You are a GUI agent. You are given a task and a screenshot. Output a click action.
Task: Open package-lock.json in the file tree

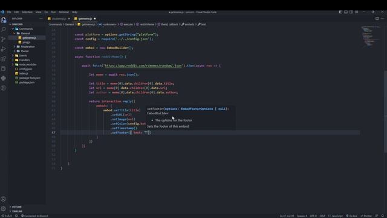[30, 78]
